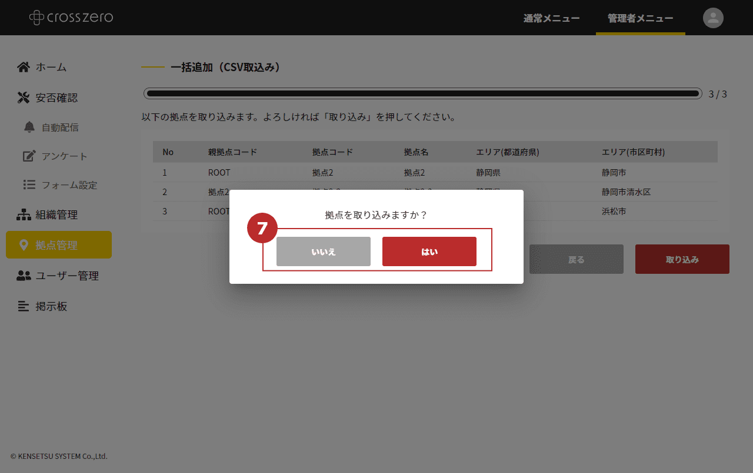Viewport: 753px width, 473px height.
Task: Click the フォーム設定 list icon
Action: click(29, 184)
